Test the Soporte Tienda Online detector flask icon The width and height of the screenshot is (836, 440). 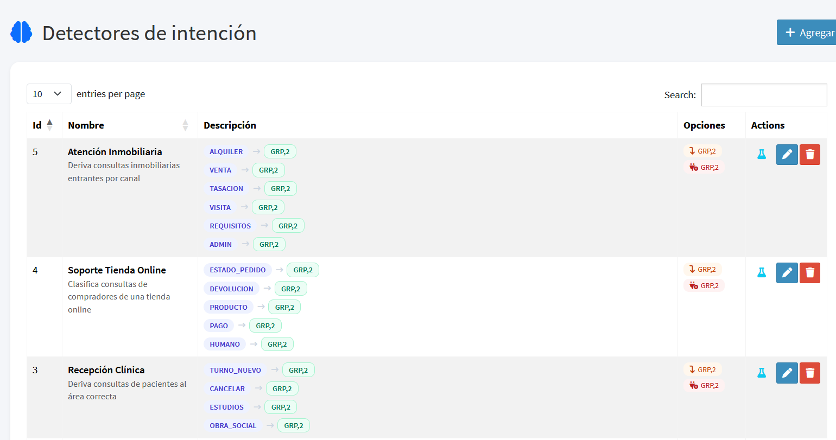762,273
